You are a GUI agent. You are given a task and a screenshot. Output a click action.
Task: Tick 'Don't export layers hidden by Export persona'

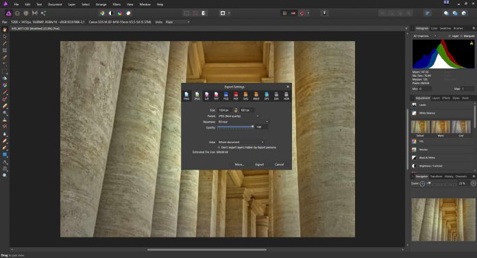coord(219,147)
